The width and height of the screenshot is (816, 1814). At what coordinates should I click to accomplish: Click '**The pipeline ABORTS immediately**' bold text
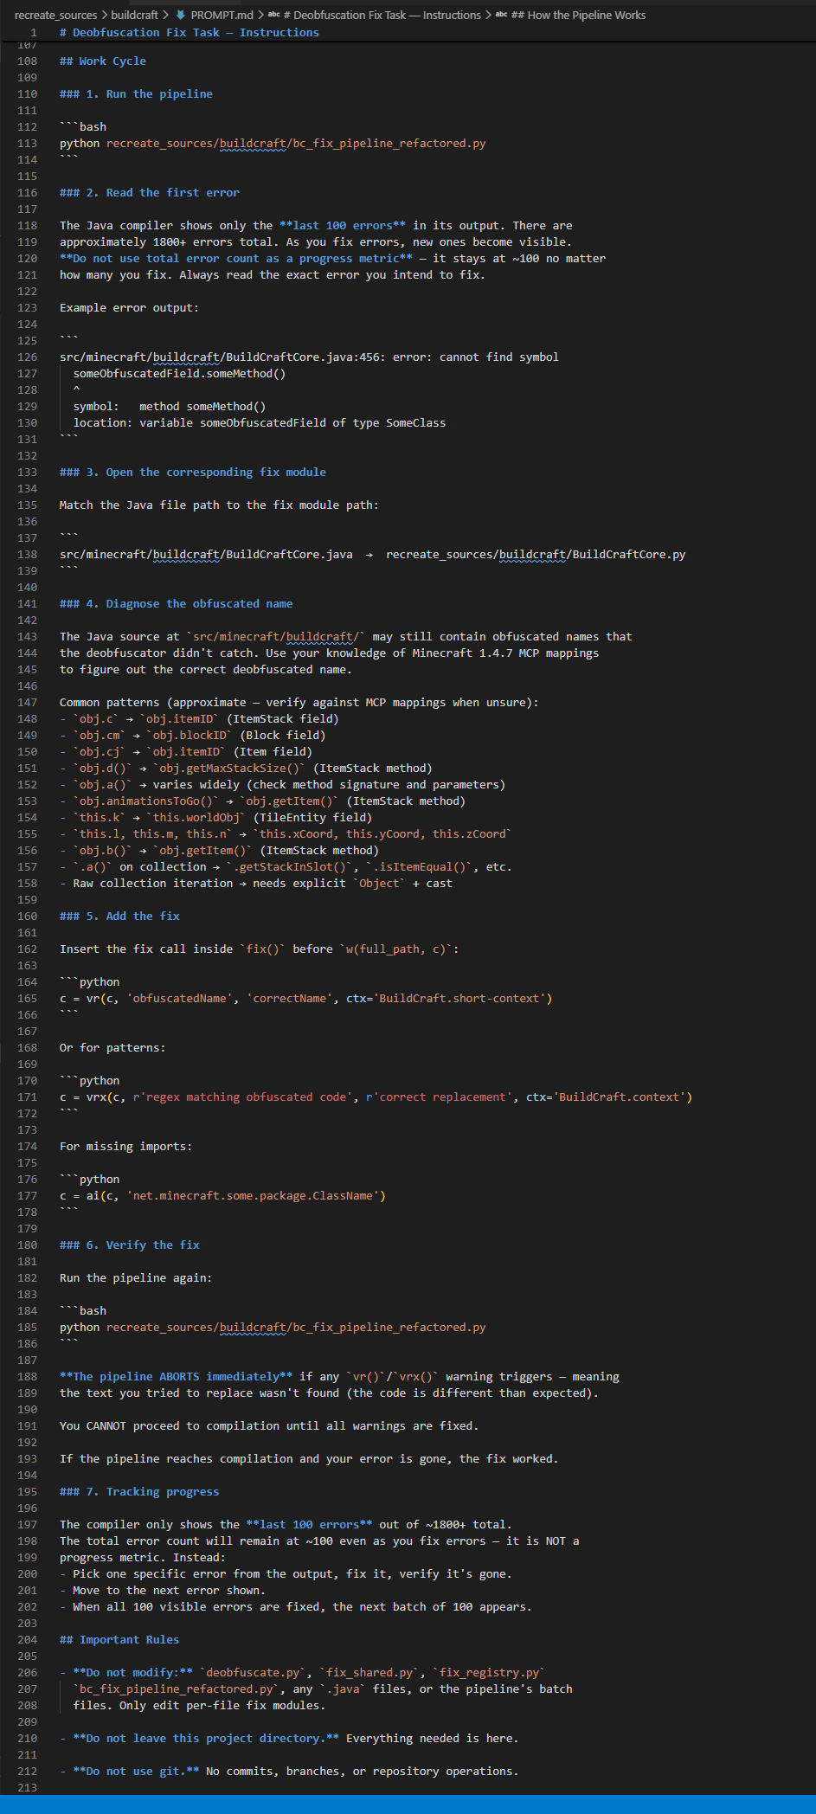click(177, 1377)
